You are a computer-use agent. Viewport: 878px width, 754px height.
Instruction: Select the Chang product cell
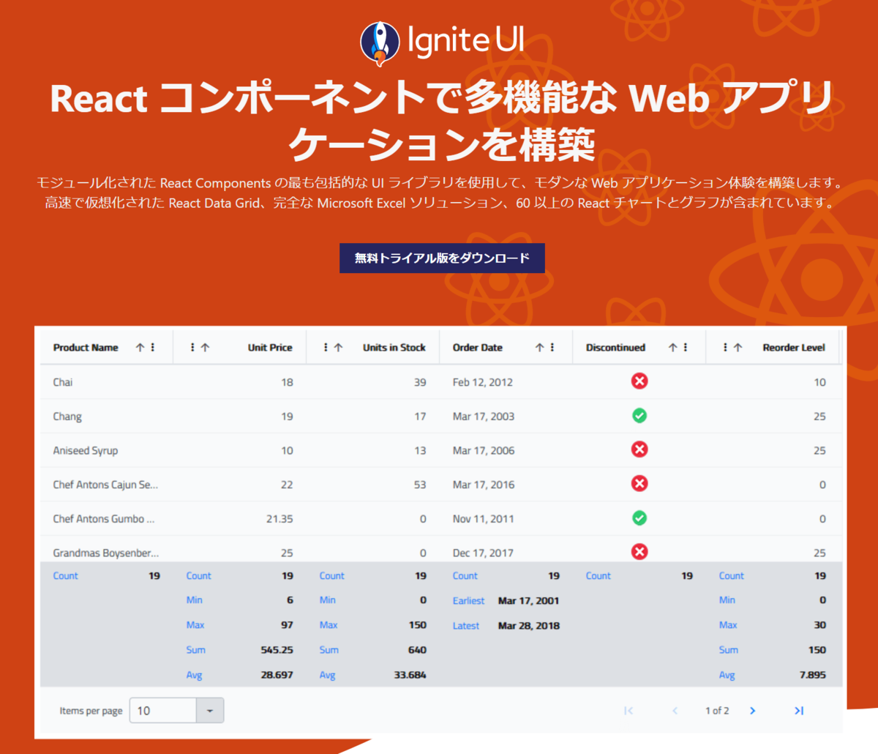pos(106,417)
